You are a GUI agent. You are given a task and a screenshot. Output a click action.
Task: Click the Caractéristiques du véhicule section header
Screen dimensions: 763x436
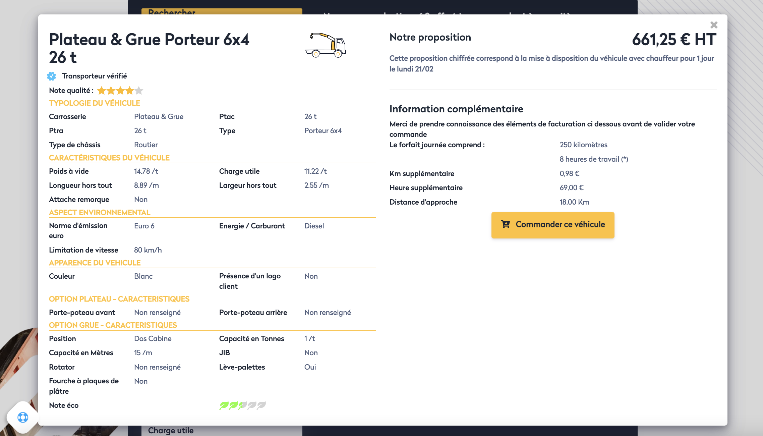click(109, 158)
